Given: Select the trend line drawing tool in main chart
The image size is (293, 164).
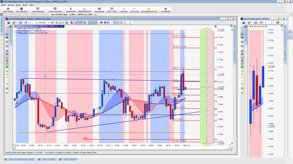Looking at the screenshot, I should tap(7, 81).
